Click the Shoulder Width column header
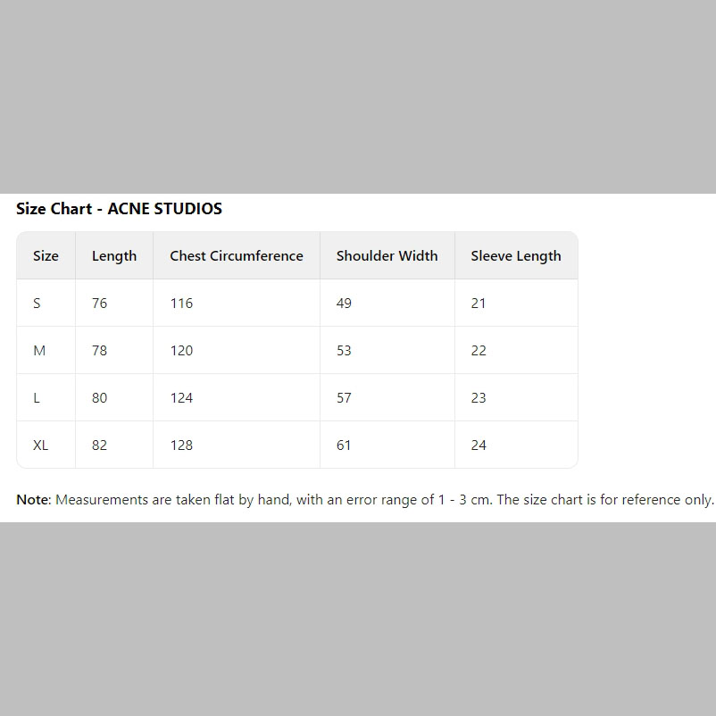 click(387, 255)
